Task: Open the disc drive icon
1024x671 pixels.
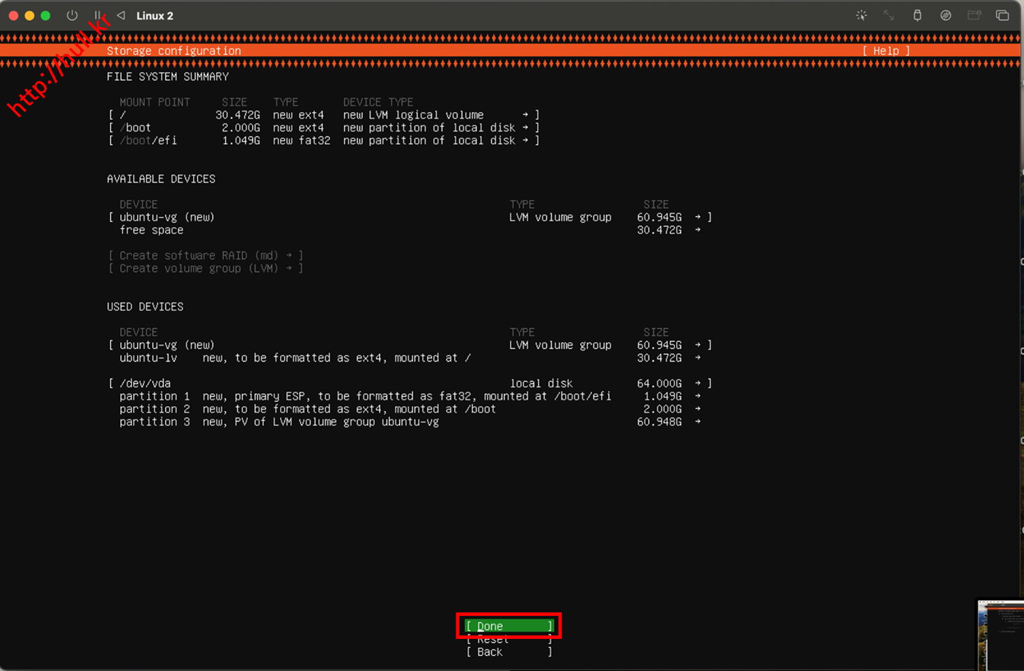Action: [945, 15]
